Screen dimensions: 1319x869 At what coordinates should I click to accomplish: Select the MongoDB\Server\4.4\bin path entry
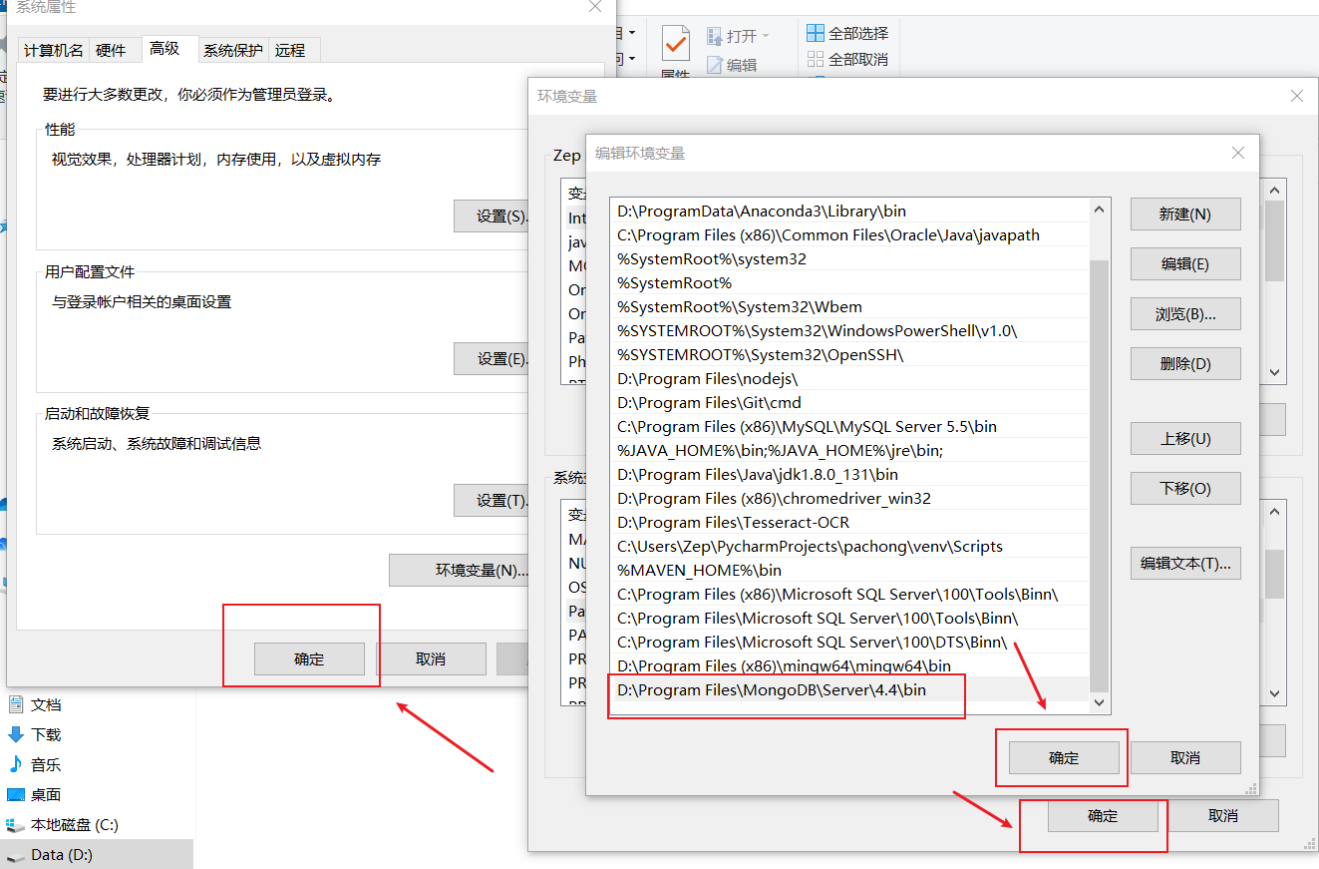pos(849,689)
